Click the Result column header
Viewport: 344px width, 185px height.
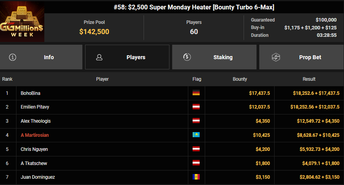(x=309, y=79)
